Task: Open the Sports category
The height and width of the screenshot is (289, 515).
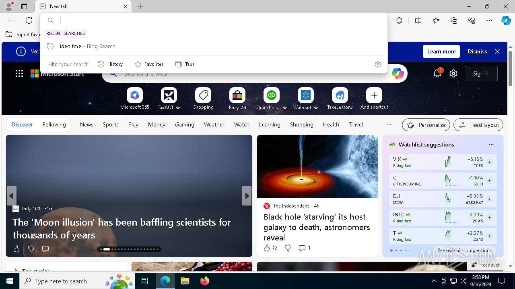Action: (x=111, y=125)
